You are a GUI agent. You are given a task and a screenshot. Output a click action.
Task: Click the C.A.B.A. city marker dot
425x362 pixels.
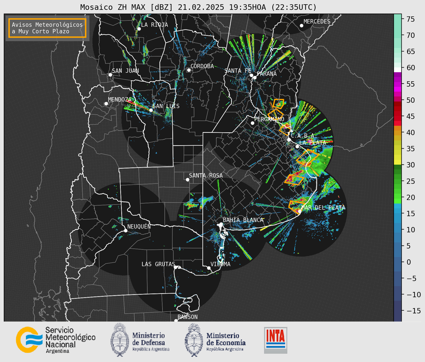pos(289,140)
